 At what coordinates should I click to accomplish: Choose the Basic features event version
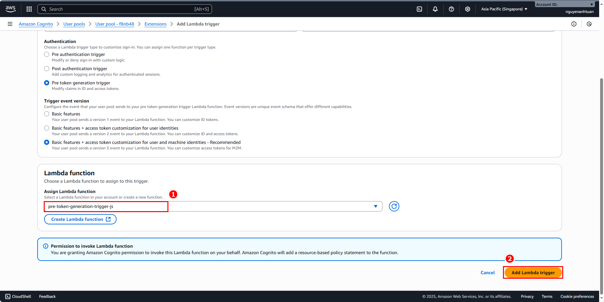pos(47,114)
